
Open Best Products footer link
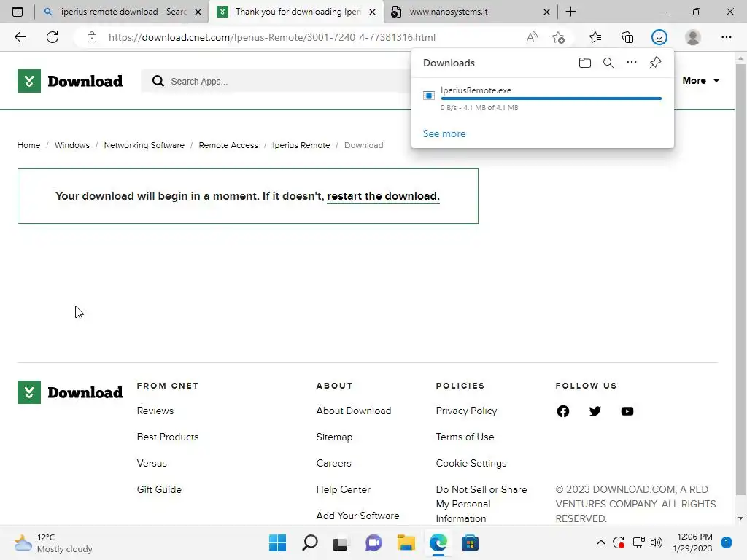(x=168, y=437)
